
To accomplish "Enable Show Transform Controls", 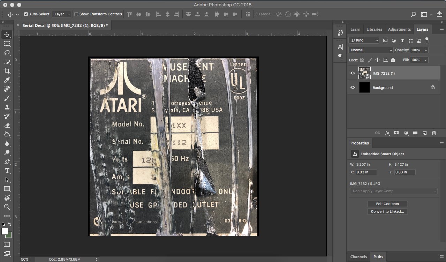I will (x=76, y=14).
